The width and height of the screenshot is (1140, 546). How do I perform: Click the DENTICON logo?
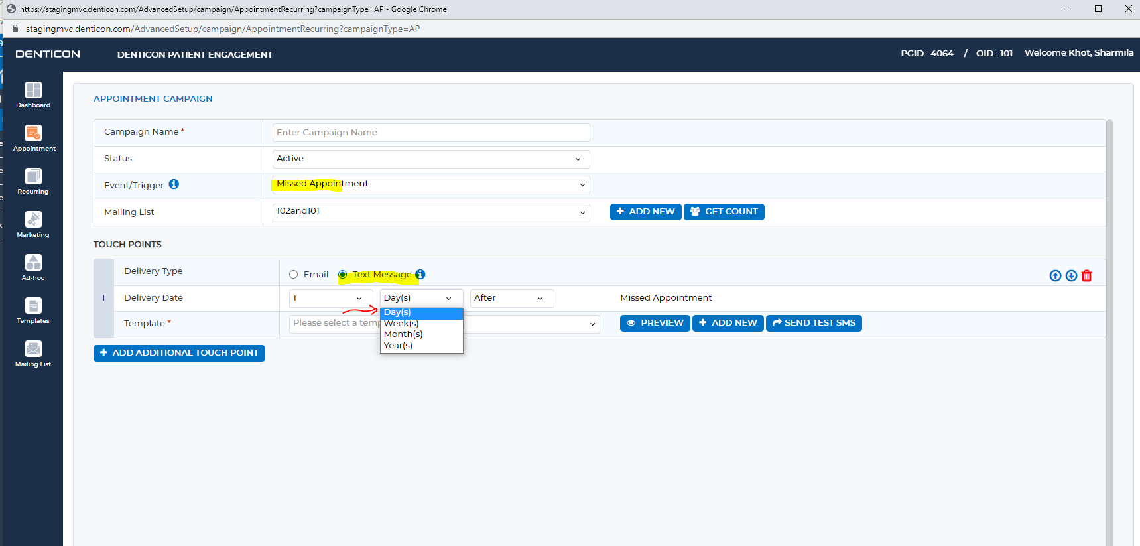(x=48, y=54)
